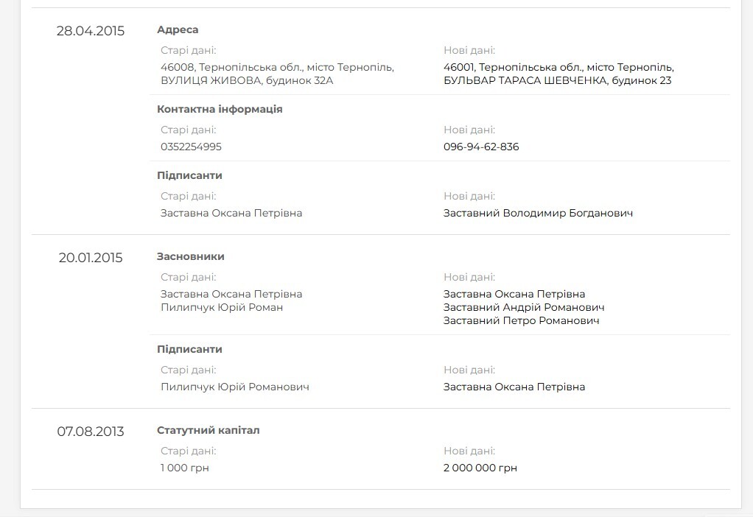Click old capital value 1 000 грн
This screenshot has width=753, height=517.
[x=185, y=468]
